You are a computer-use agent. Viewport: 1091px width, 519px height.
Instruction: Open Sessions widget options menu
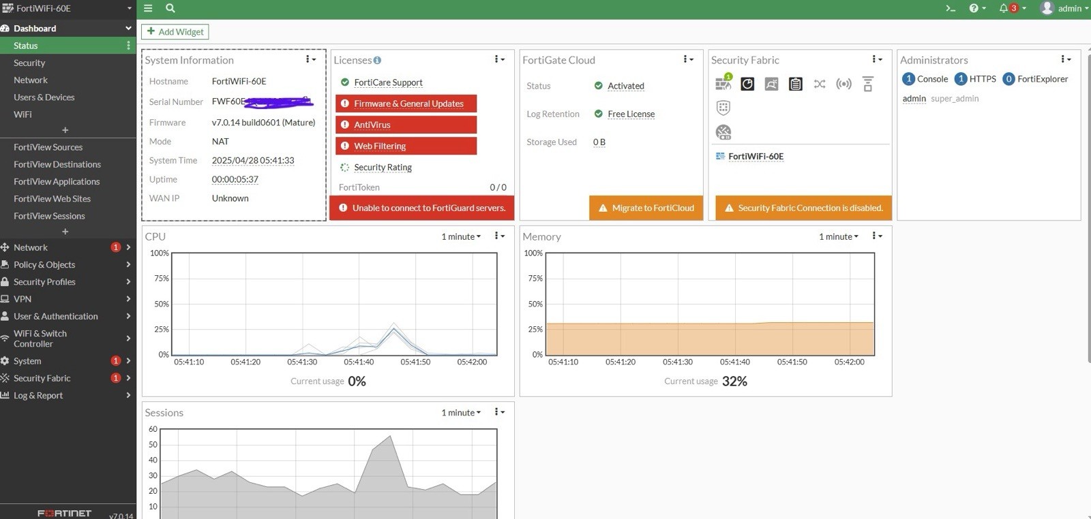(499, 411)
